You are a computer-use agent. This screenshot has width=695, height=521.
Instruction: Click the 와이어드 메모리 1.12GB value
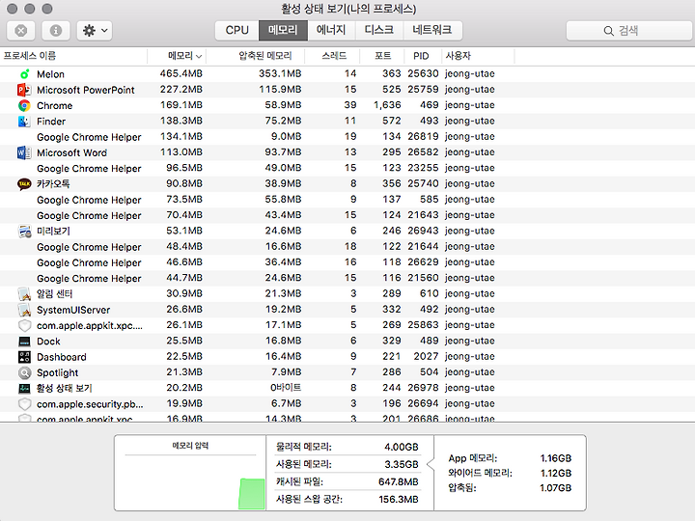(556, 474)
